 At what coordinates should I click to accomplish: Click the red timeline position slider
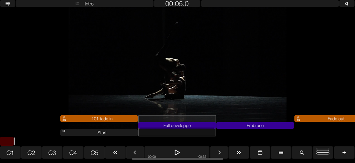tap(7, 141)
